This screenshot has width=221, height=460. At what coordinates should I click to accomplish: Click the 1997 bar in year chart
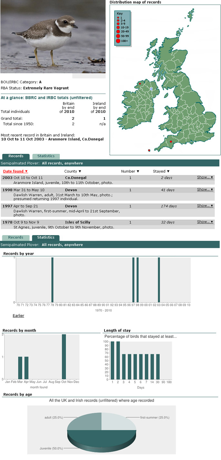[133, 280]
